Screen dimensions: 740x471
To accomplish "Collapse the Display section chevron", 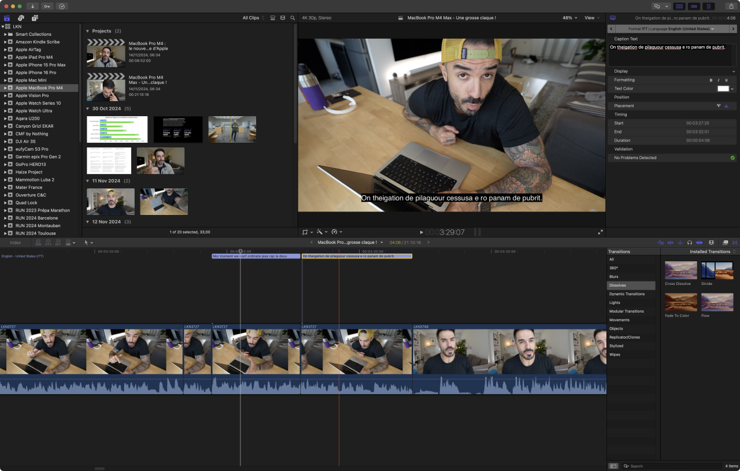I will click(734, 71).
